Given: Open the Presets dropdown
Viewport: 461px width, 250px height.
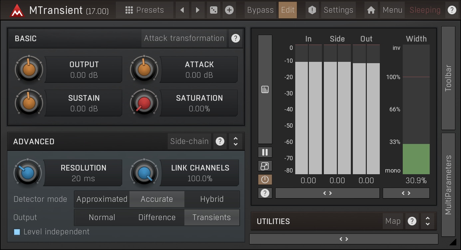Looking at the screenshot, I should (144, 10).
